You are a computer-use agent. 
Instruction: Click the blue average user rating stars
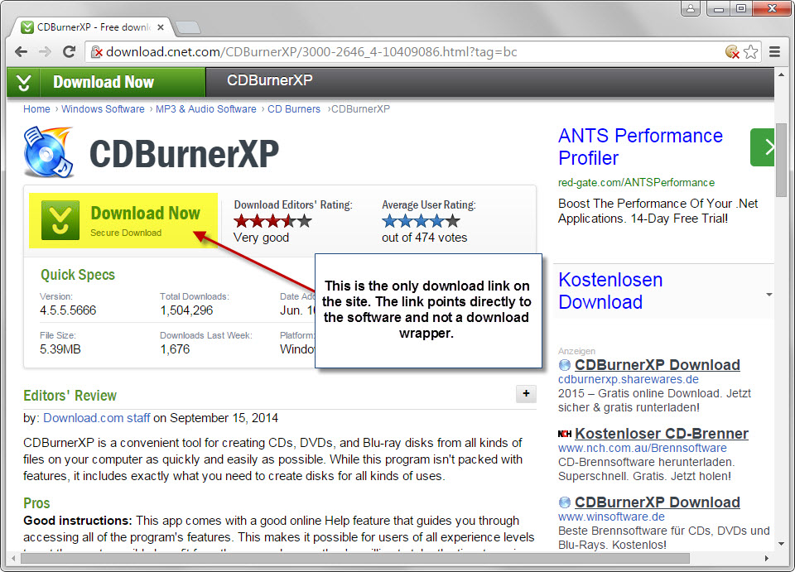(x=422, y=221)
